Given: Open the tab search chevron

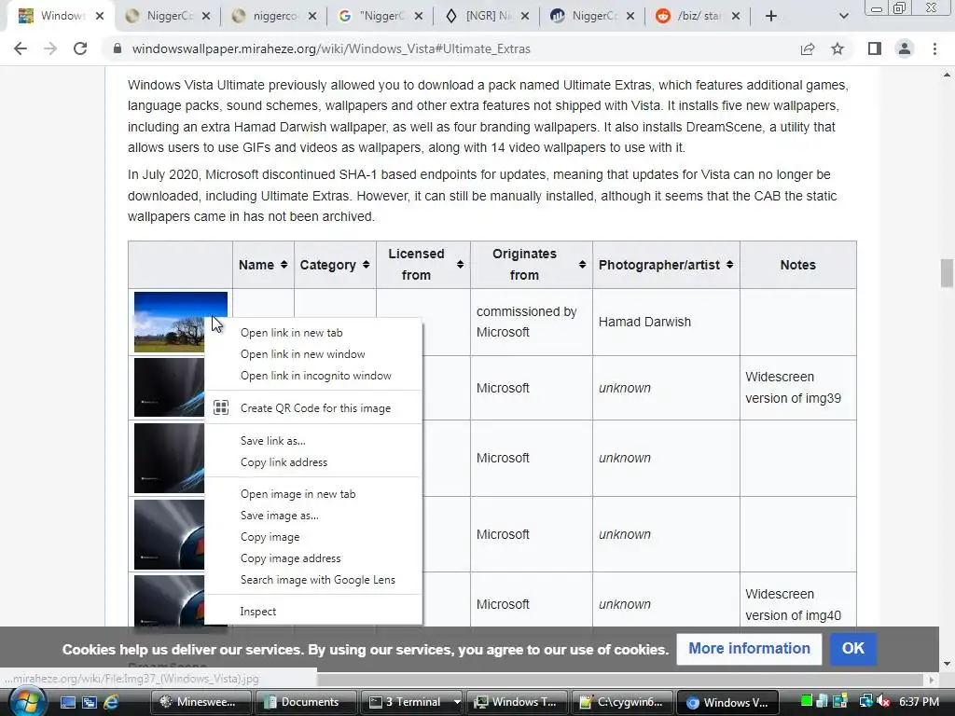Looking at the screenshot, I should [x=843, y=17].
